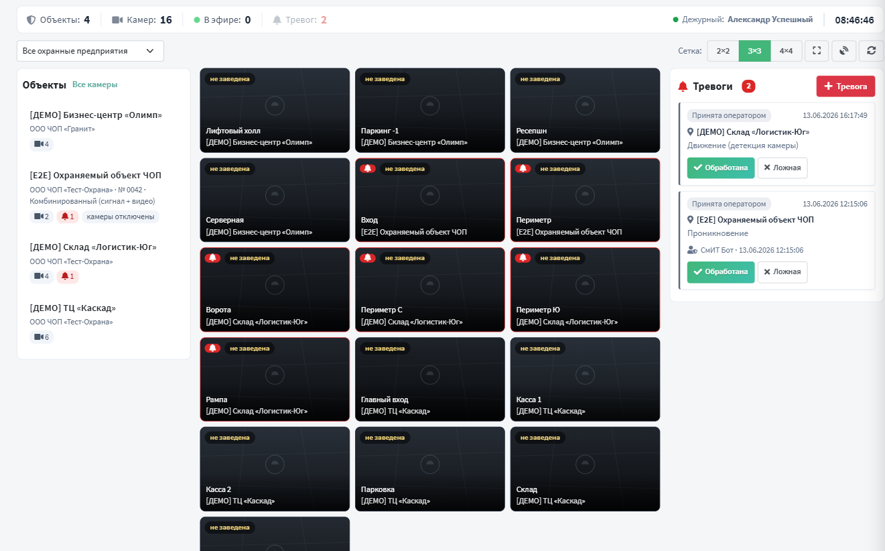Click camera count badge under ТЦ «Каскад»

coord(42,337)
